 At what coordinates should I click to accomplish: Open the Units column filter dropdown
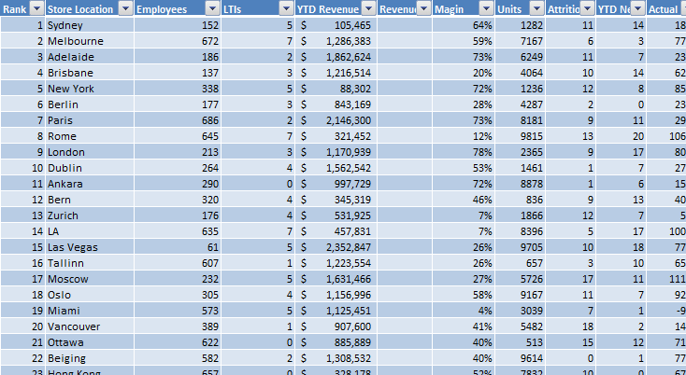[537, 8]
